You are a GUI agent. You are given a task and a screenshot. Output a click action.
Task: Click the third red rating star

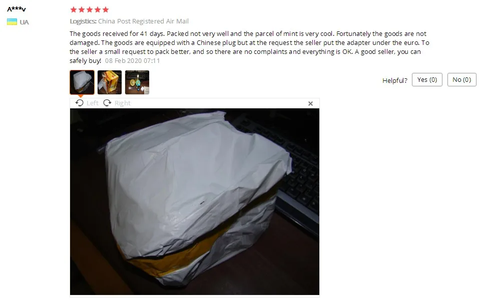click(x=90, y=9)
